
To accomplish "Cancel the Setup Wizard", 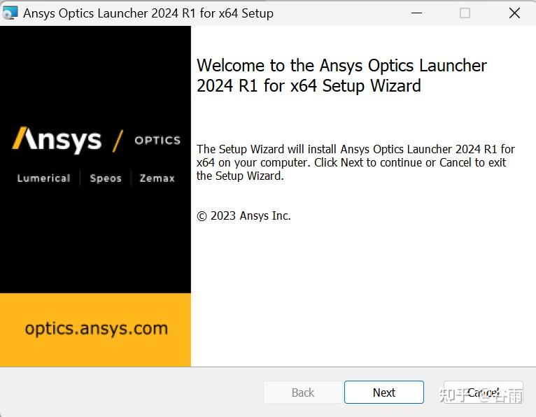I will tap(484, 393).
